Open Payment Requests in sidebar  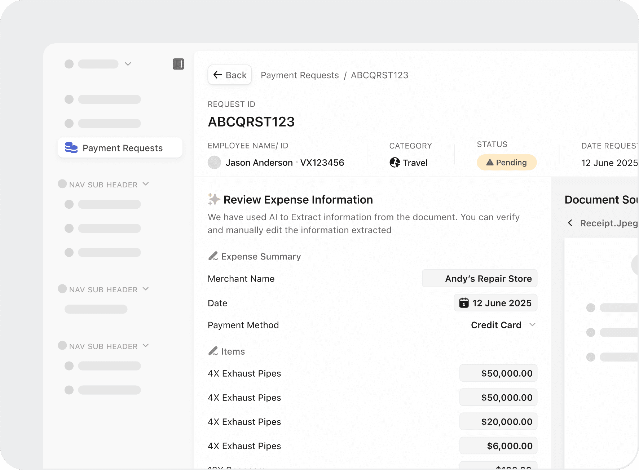(120, 148)
